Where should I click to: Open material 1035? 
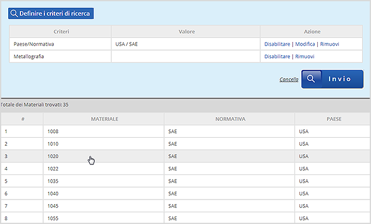tap(53, 181)
